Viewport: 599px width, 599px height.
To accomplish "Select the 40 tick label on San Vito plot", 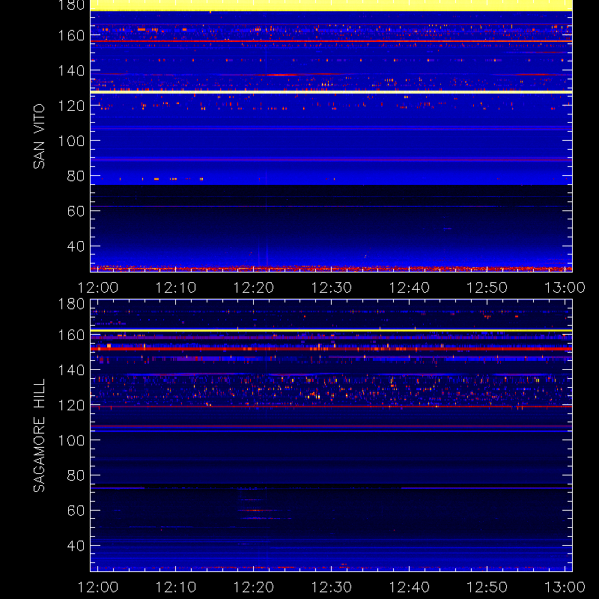I will pyautogui.click(x=76, y=246).
